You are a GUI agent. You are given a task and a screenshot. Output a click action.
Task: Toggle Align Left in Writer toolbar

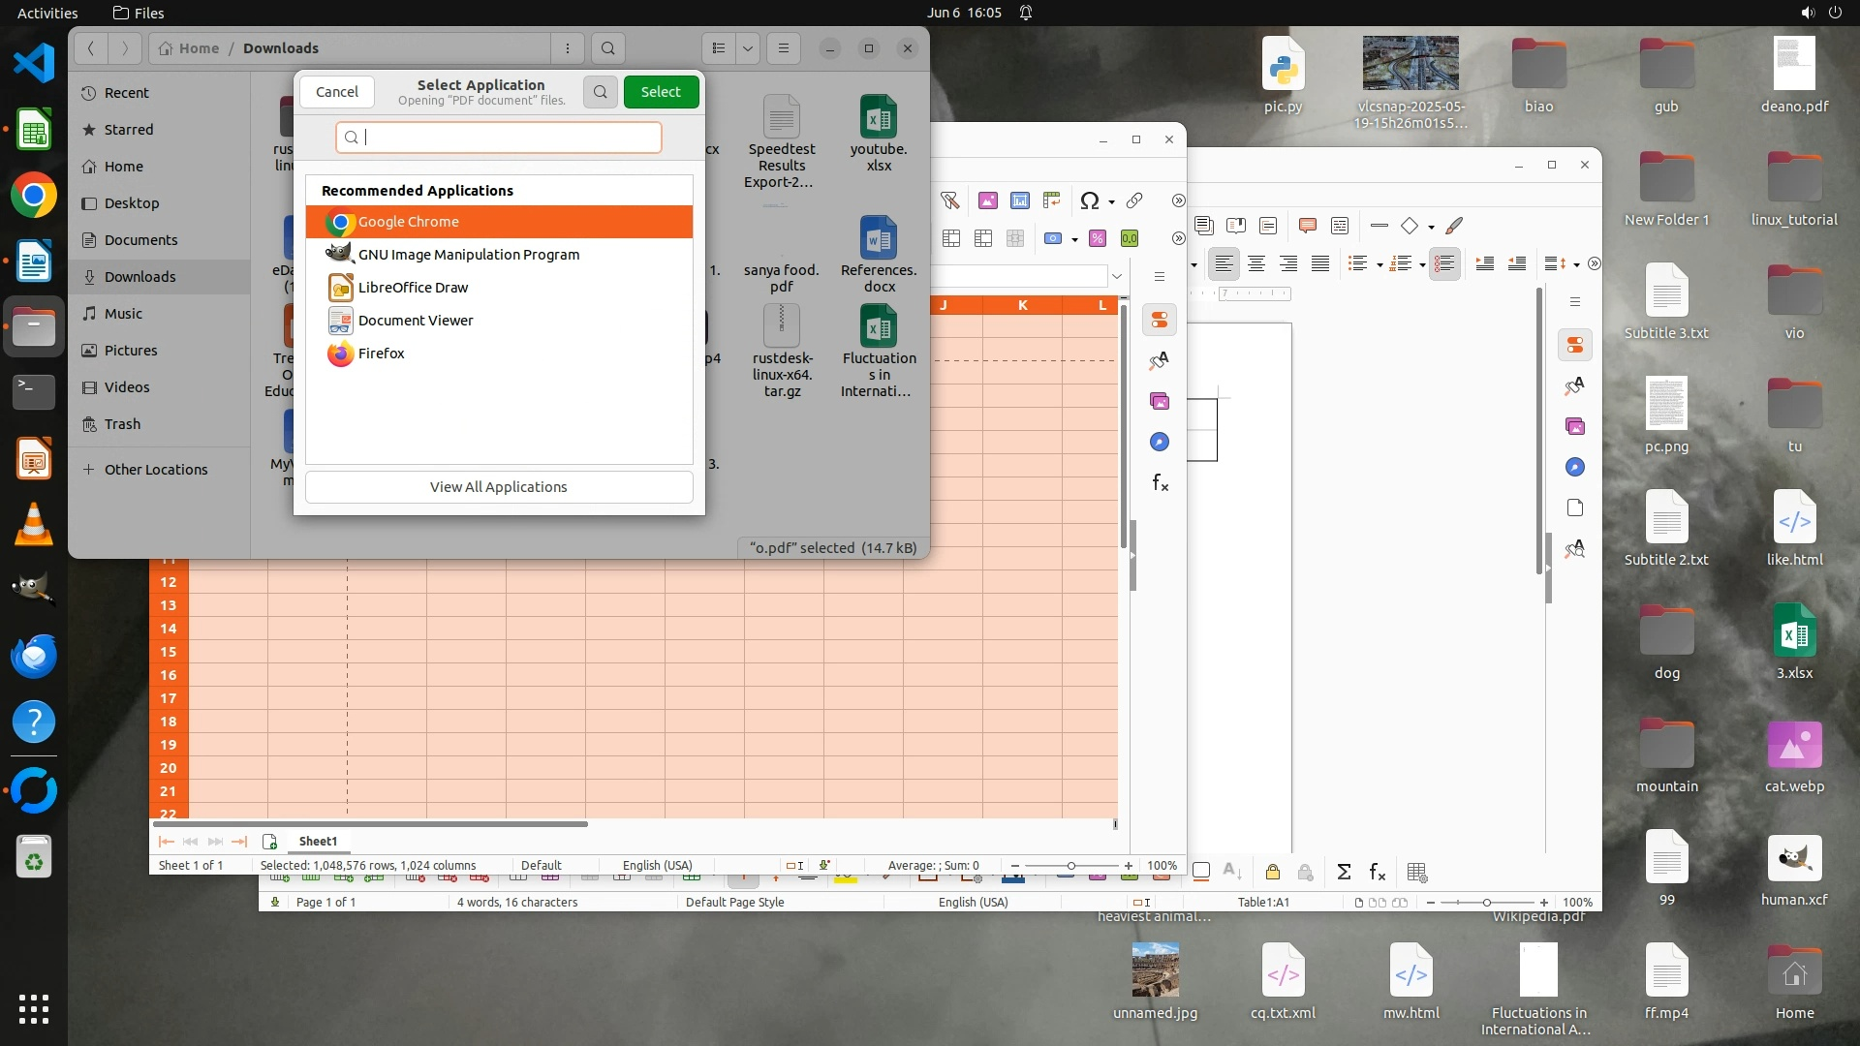point(1224,263)
